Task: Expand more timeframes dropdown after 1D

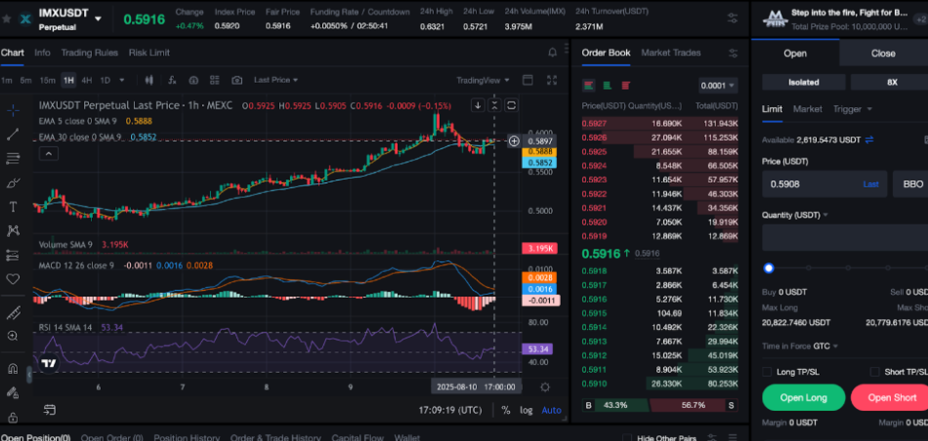Action: point(122,80)
